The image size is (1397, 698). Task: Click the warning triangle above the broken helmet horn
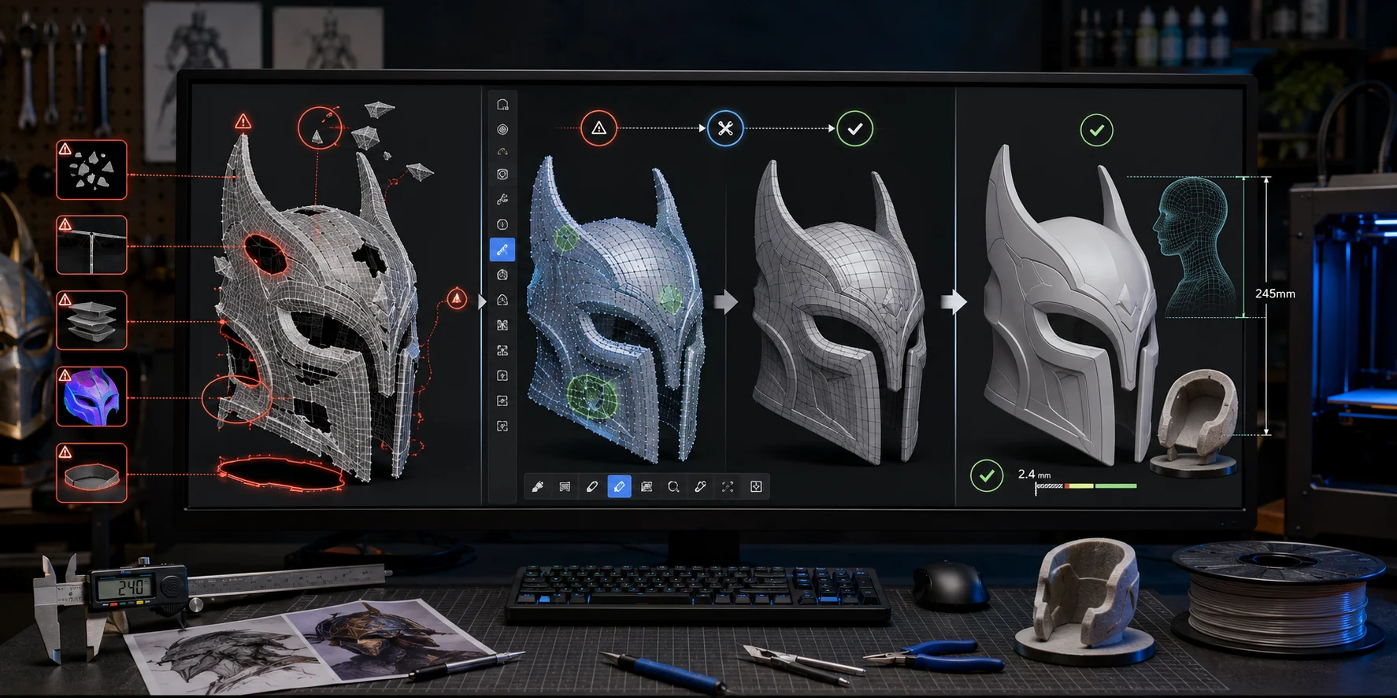point(243,121)
